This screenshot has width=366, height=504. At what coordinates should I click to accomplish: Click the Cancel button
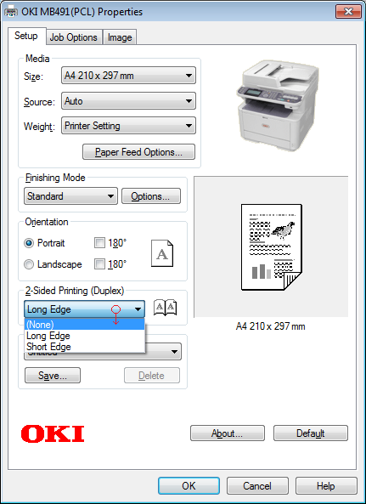257,485
